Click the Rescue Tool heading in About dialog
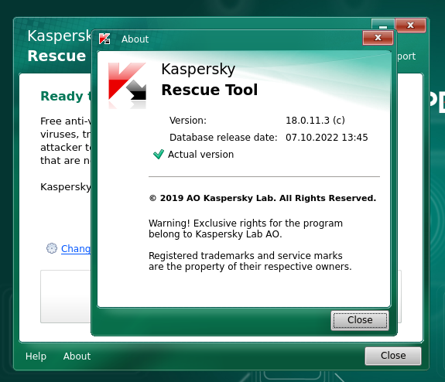The image size is (445, 382). (210, 90)
